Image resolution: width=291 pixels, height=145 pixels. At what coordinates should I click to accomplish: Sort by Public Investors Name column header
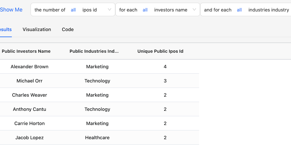pyautogui.click(x=26, y=51)
